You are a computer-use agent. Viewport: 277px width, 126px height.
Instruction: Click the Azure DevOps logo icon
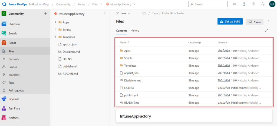pyautogui.click(x=4, y=4)
